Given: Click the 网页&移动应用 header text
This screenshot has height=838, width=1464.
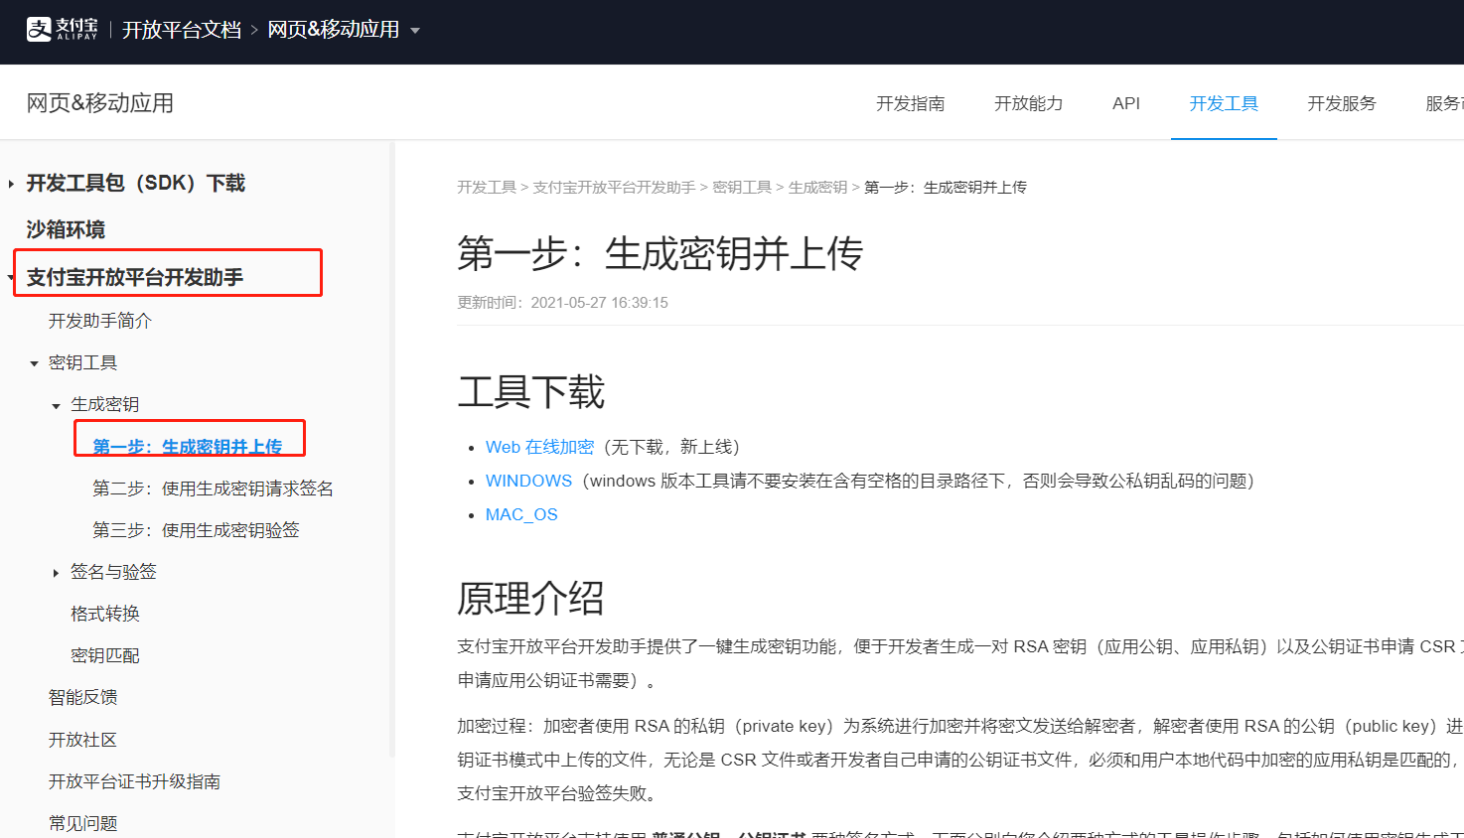Looking at the screenshot, I should pyautogui.click(x=333, y=30).
